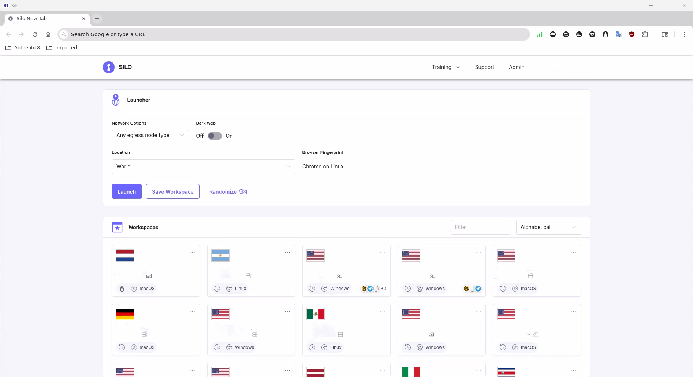Go to the browser home page
Image resolution: width=693 pixels, height=377 pixels.
click(x=48, y=34)
